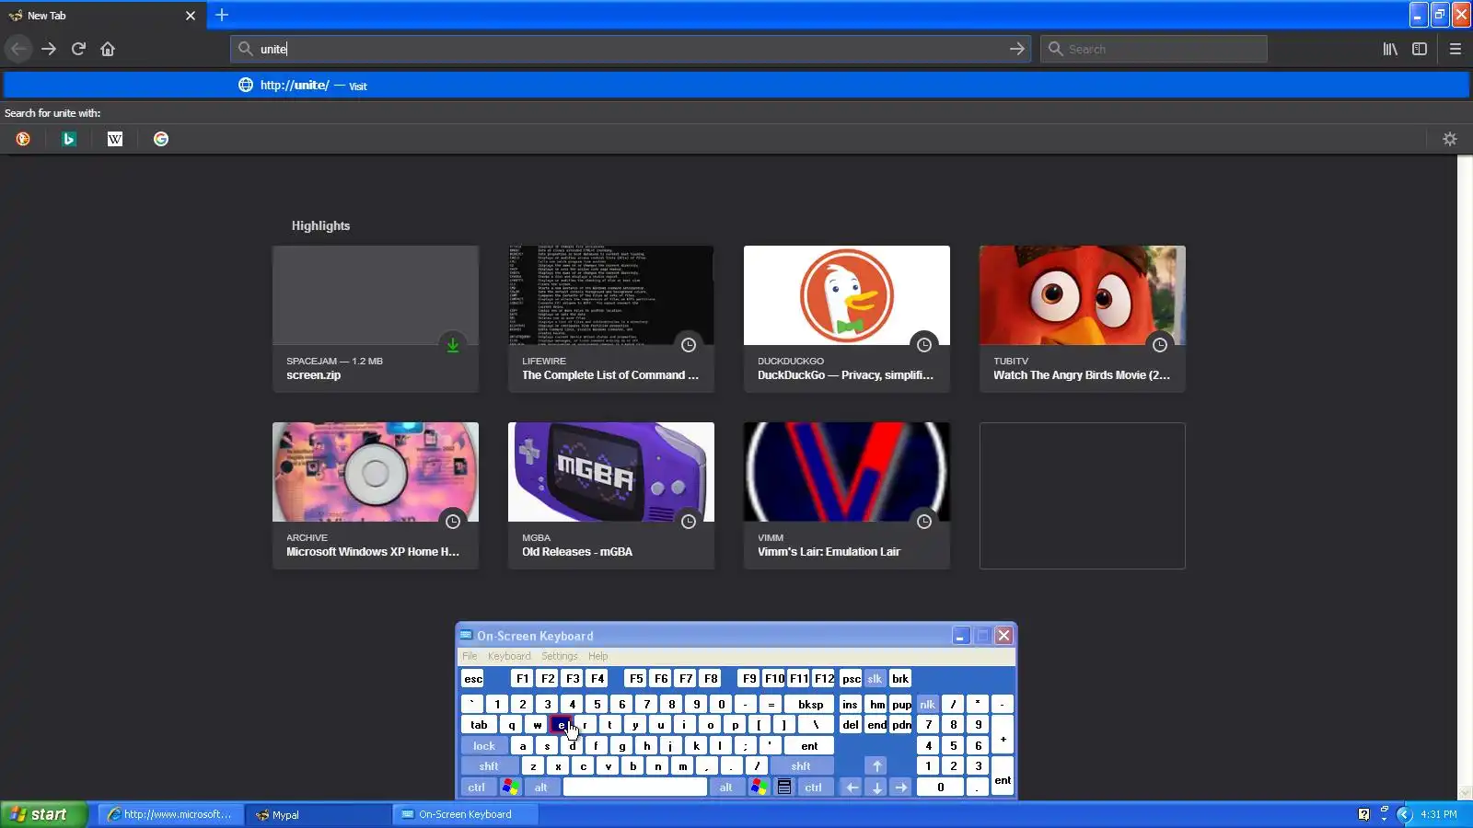Open the Windows XP Home archive highlight

click(x=376, y=495)
